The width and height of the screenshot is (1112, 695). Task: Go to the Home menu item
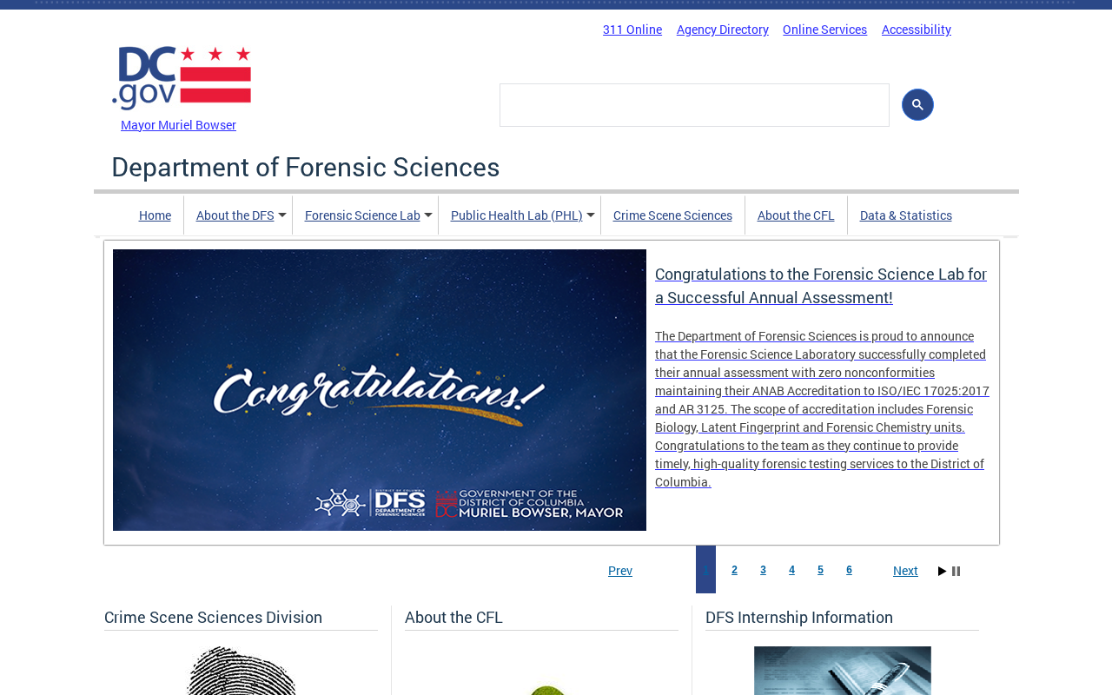(155, 215)
